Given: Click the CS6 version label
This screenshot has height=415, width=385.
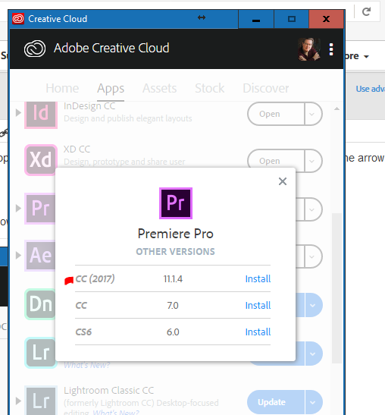Looking at the screenshot, I should pos(83,332).
